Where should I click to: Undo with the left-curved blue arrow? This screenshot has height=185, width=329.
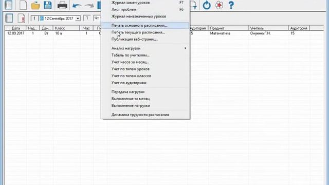77,6
